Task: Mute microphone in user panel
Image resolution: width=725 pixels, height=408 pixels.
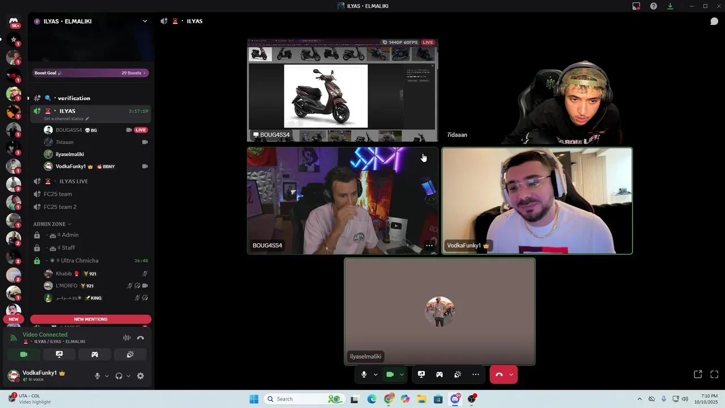Action: point(97,376)
